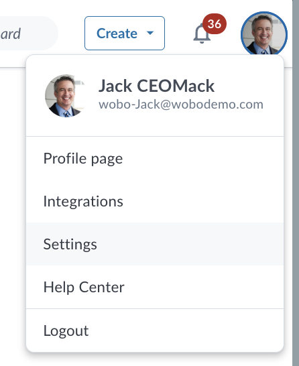Click the red 36 notification badge
The width and height of the screenshot is (299, 366).
click(215, 24)
